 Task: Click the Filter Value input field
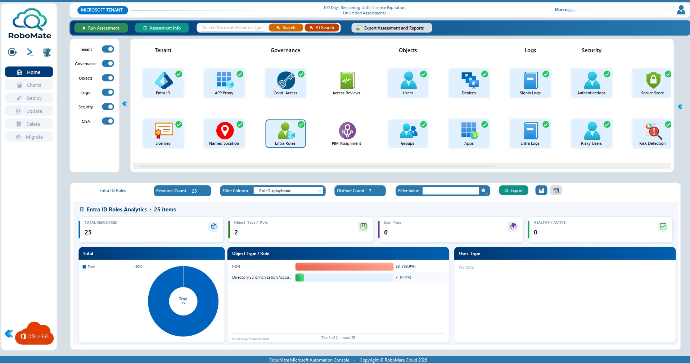point(451,191)
